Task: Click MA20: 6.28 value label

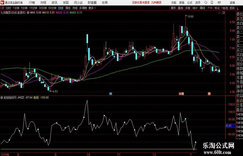Action: click(62, 13)
